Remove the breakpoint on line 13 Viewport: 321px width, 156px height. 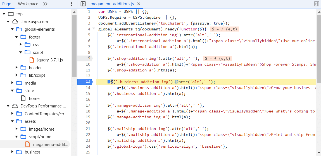point(85,81)
